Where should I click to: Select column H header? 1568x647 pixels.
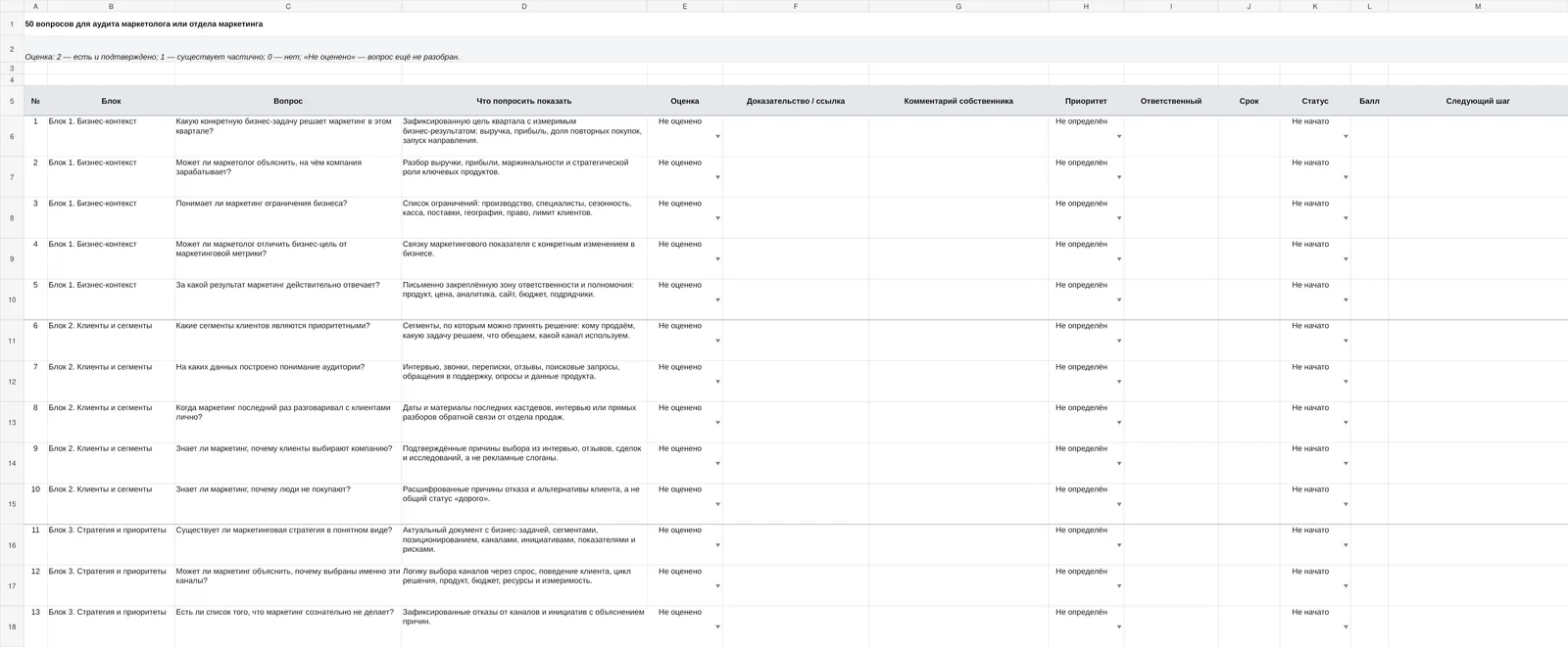pos(1086,6)
